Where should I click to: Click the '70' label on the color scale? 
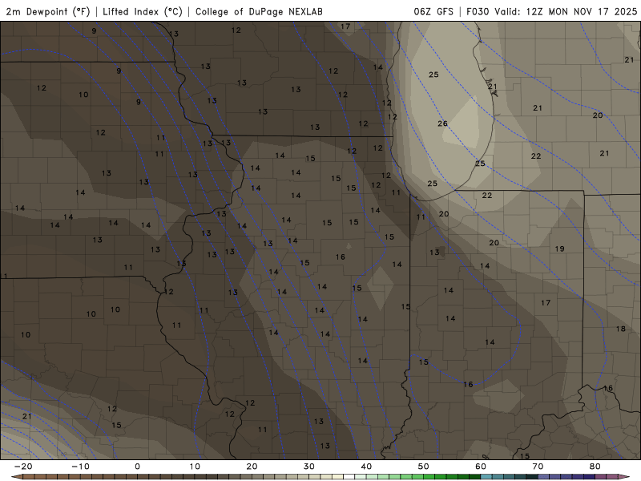point(538,467)
